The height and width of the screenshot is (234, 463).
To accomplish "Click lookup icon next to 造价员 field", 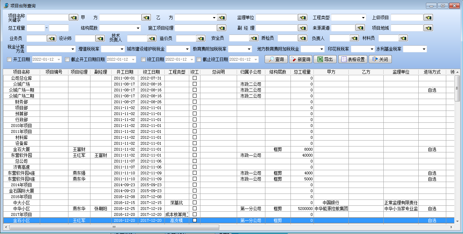I will 201,38.
